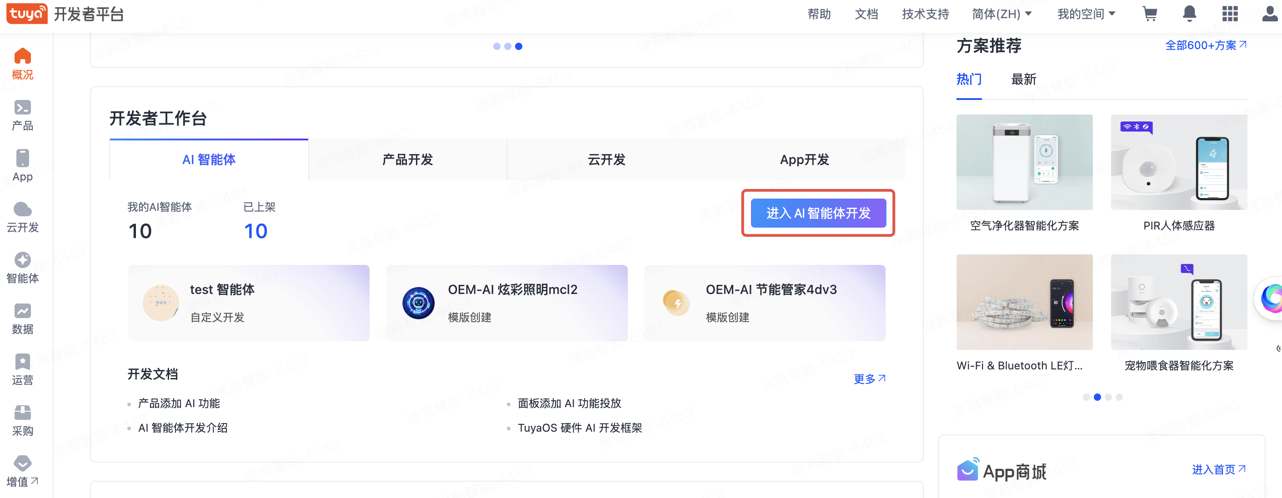
Task: Open 全部600+方案 link
Action: point(1206,45)
